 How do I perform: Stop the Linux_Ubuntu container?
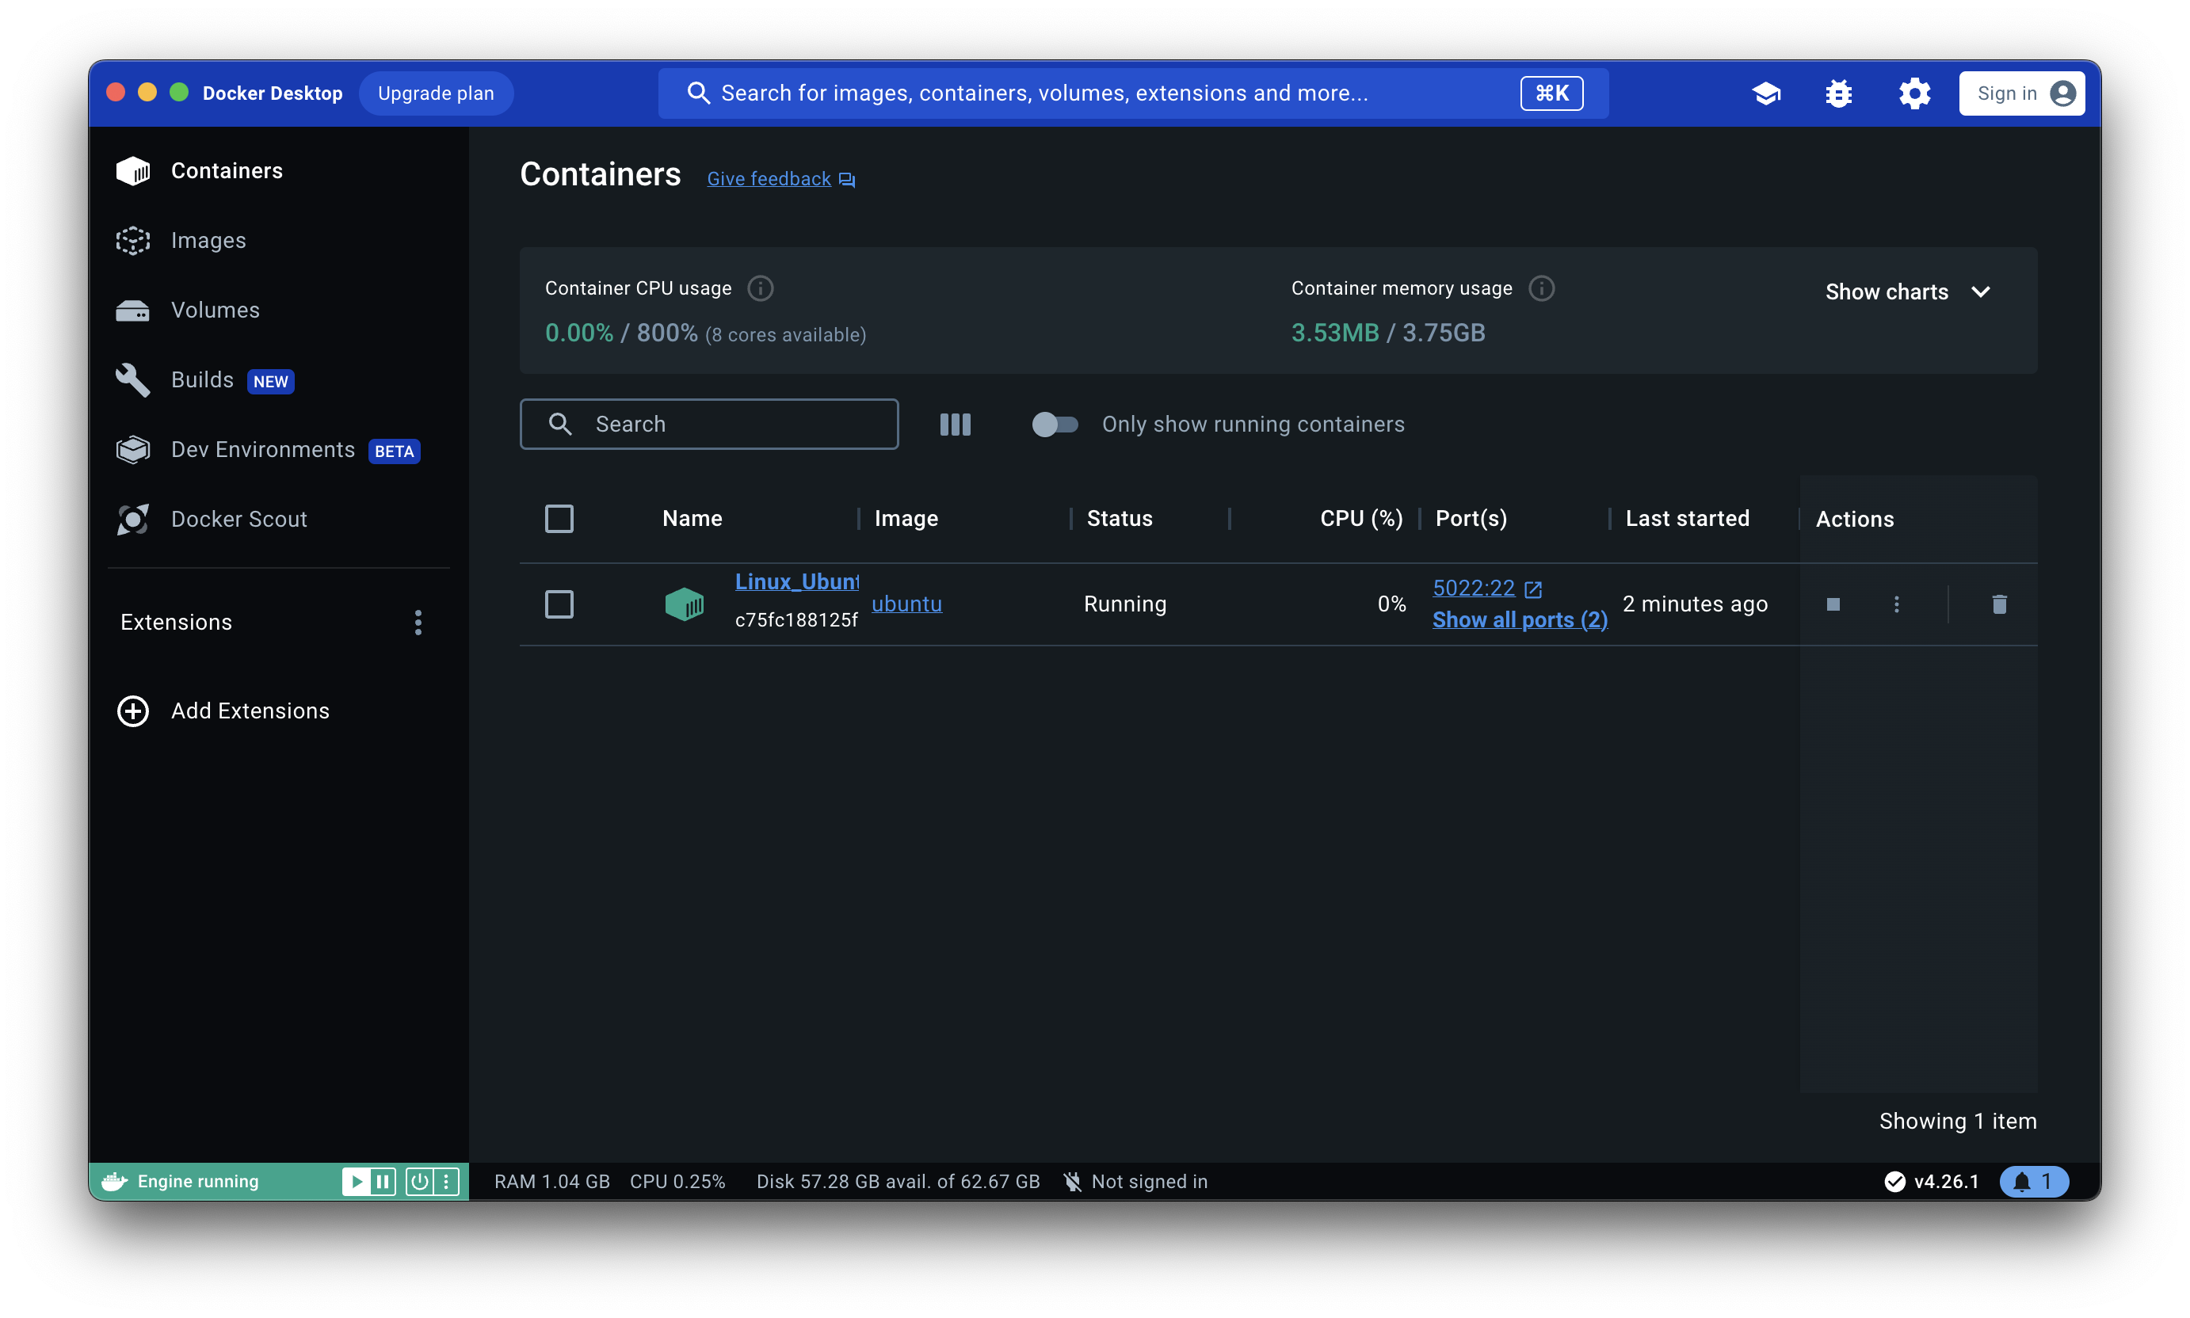pos(1832,604)
